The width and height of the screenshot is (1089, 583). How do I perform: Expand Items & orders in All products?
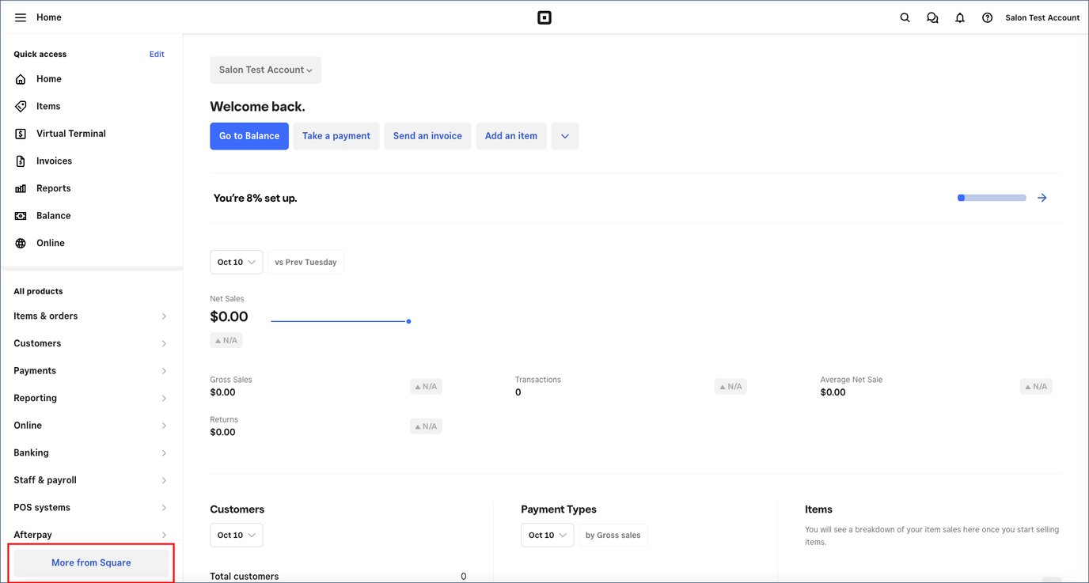pyautogui.click(x=91, y=316)
